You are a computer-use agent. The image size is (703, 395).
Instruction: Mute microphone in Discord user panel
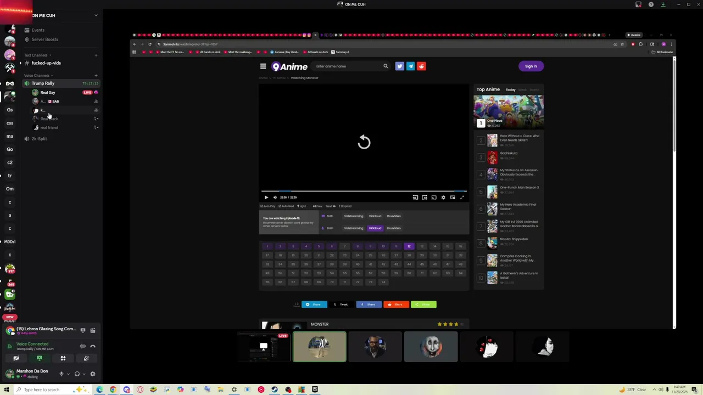(61, 374)
